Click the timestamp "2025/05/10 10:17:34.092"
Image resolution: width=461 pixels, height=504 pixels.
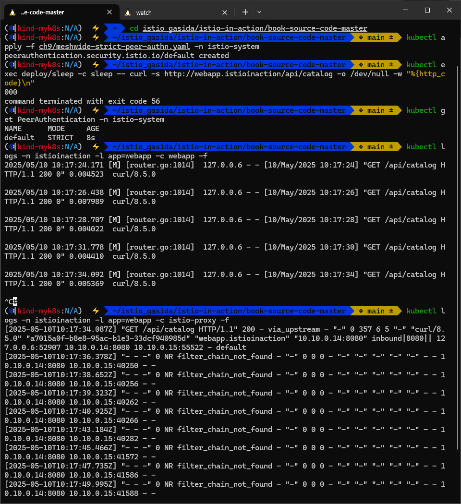[54, 275]
